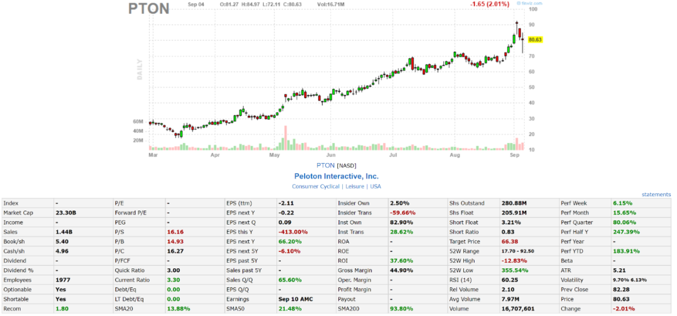Click the Short Ratio value 0.83
This screenshot has width=677, height=316.
pyautogui.click(x=508, y=232)
